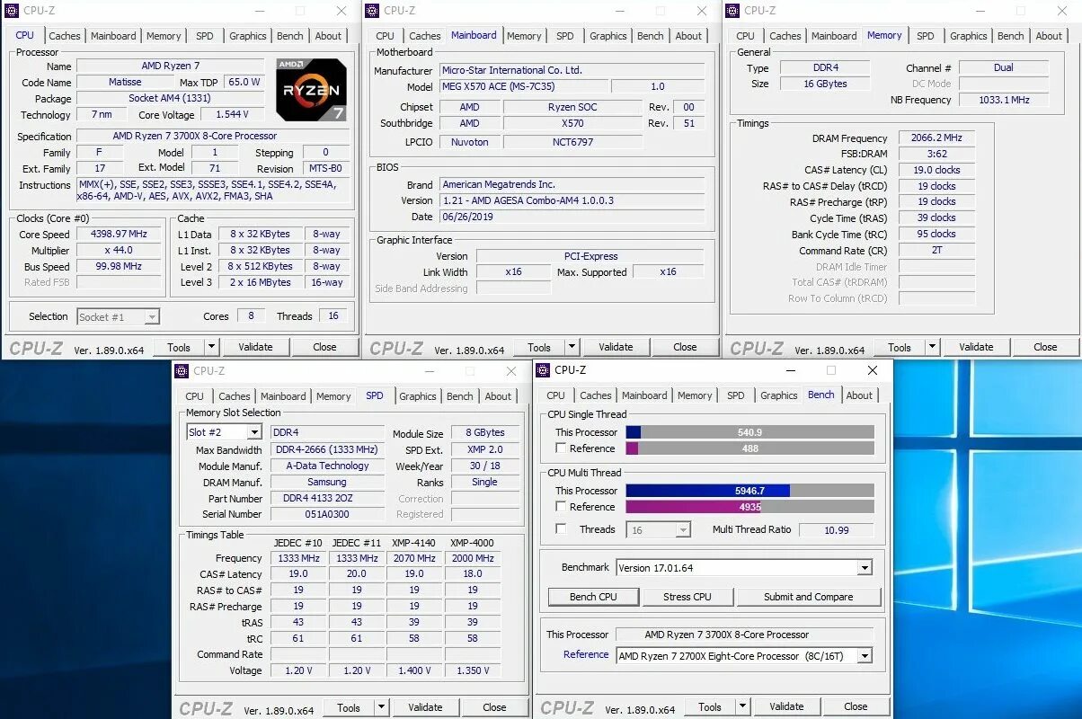Click the Core Speed value 4398.97 MHz
The image size is (1082, 719).
[119, 235]
